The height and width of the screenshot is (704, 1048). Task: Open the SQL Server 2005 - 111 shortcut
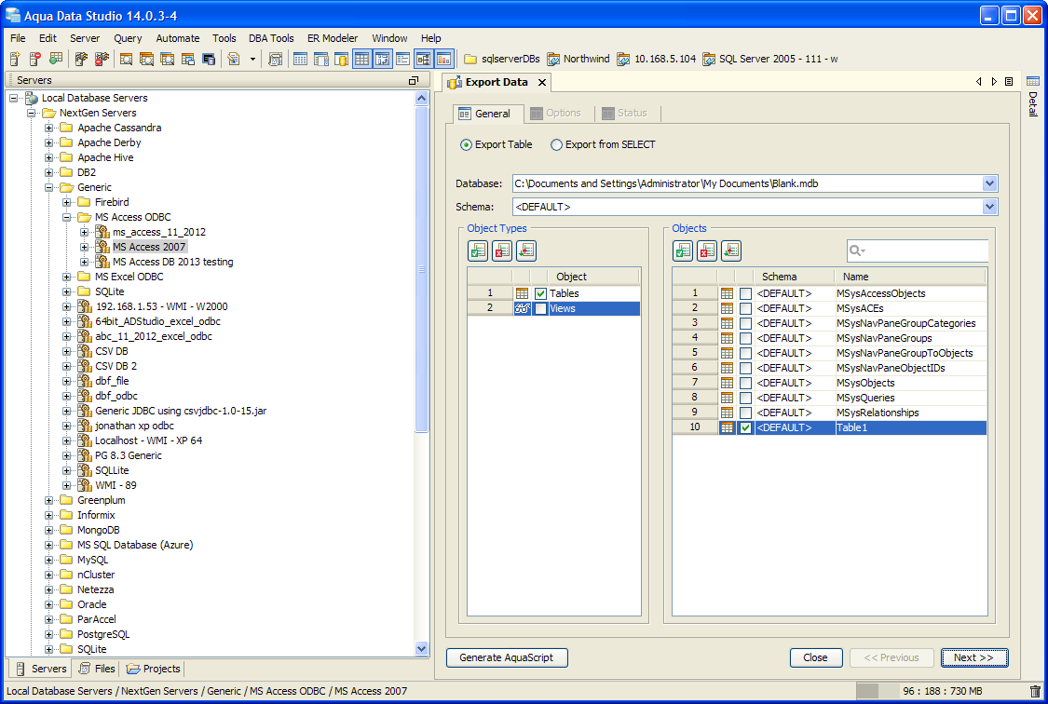(769, 59)
